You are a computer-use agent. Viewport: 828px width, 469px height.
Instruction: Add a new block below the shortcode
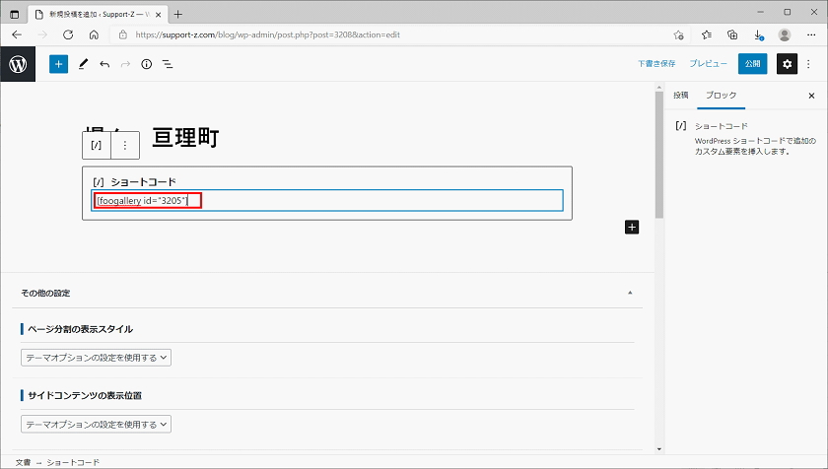[632, 227]
